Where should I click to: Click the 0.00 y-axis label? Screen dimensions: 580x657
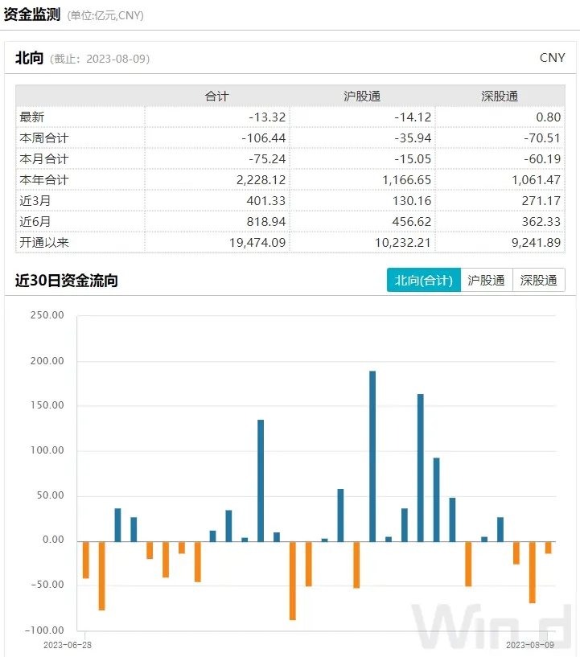pyautogui.click(x=53, y=540)
